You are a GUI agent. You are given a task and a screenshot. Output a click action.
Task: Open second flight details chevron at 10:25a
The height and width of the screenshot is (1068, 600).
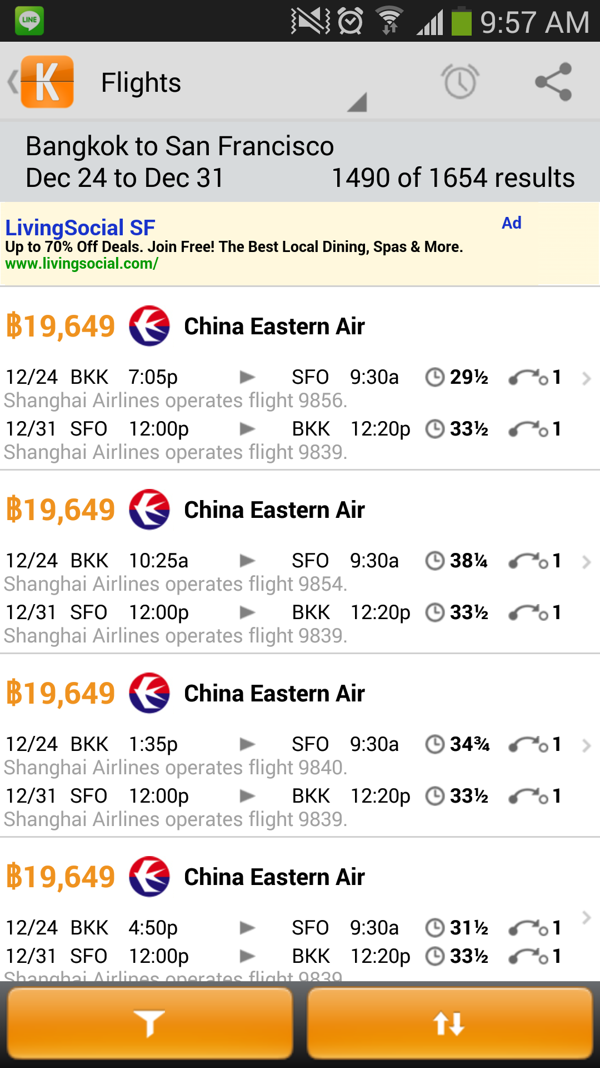point(586,562)
